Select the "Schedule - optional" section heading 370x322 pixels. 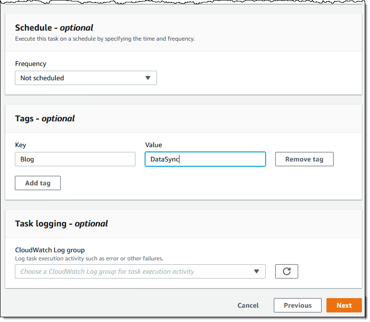(54, 28)
